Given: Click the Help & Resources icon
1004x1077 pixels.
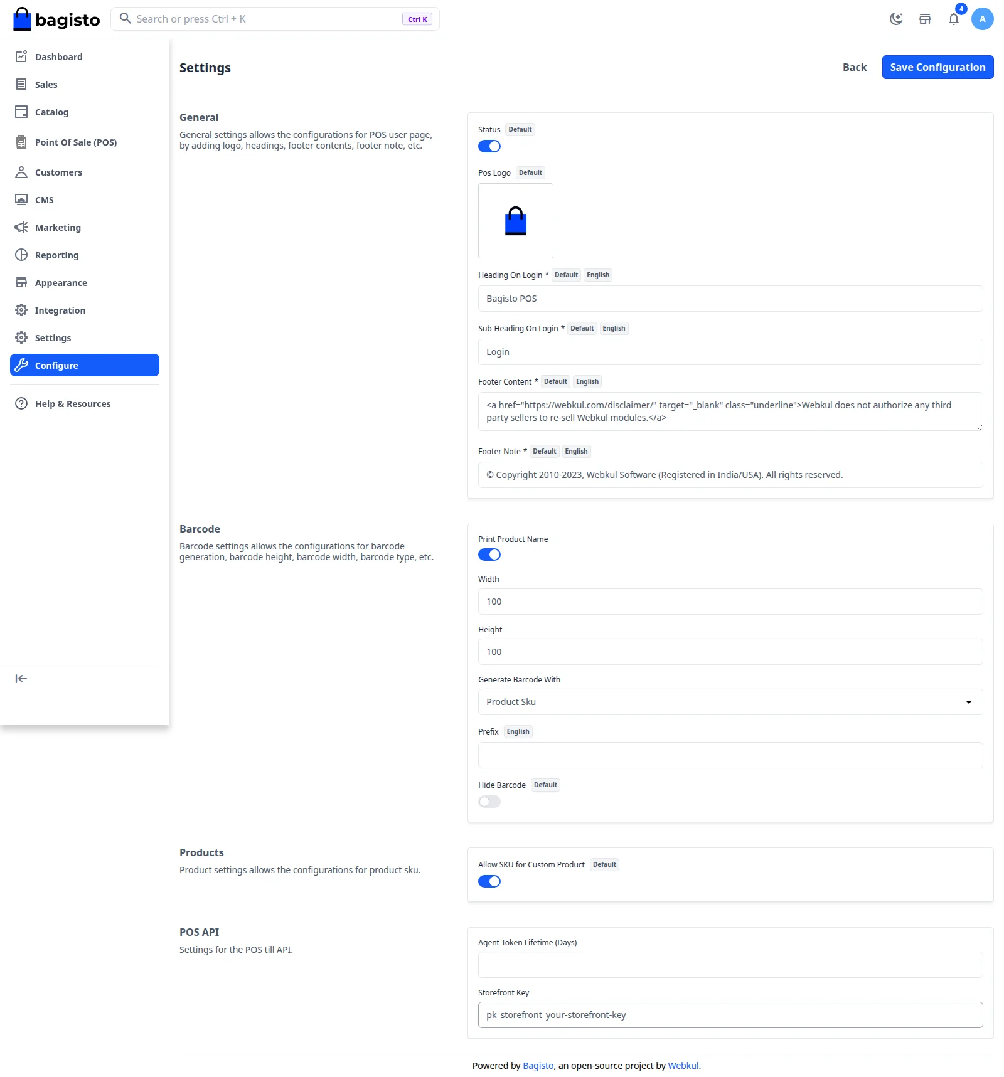Looking at the screenshot, I should point(21,403).
